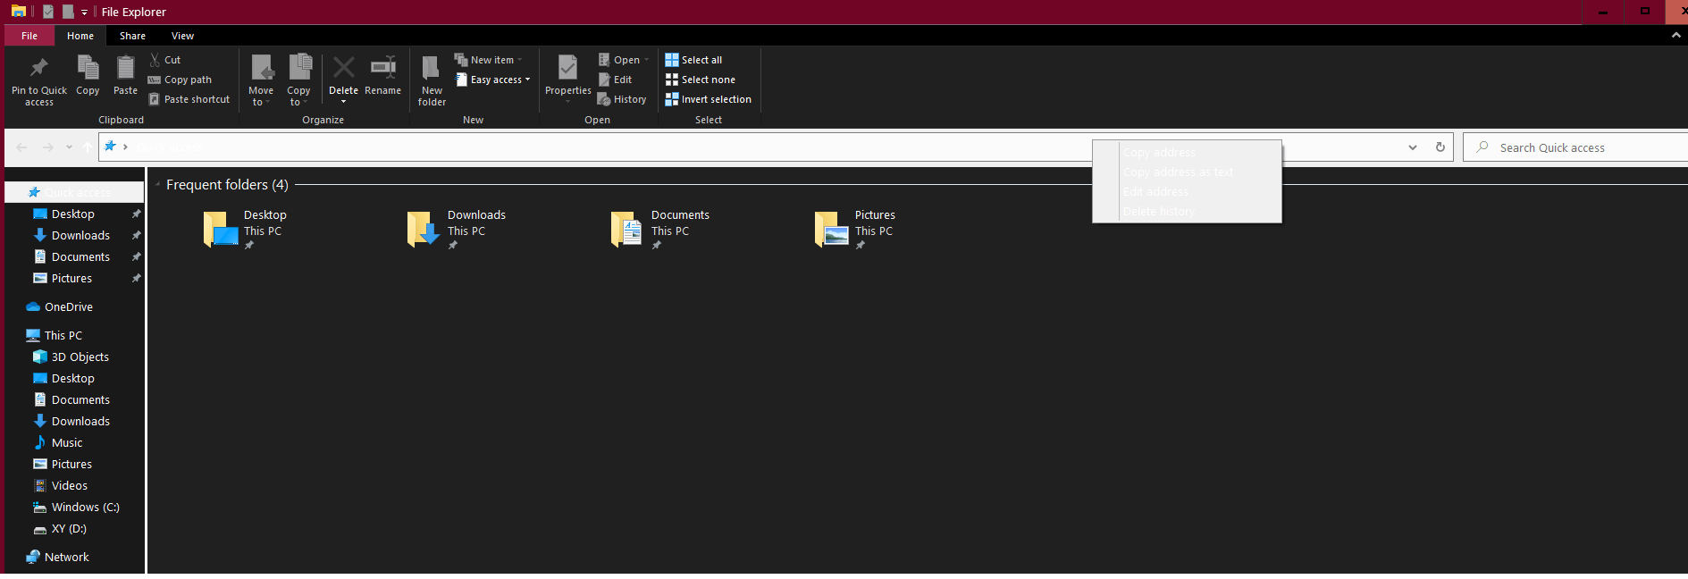Collapse the ribbon with the chevron

tap(1675, 36)
